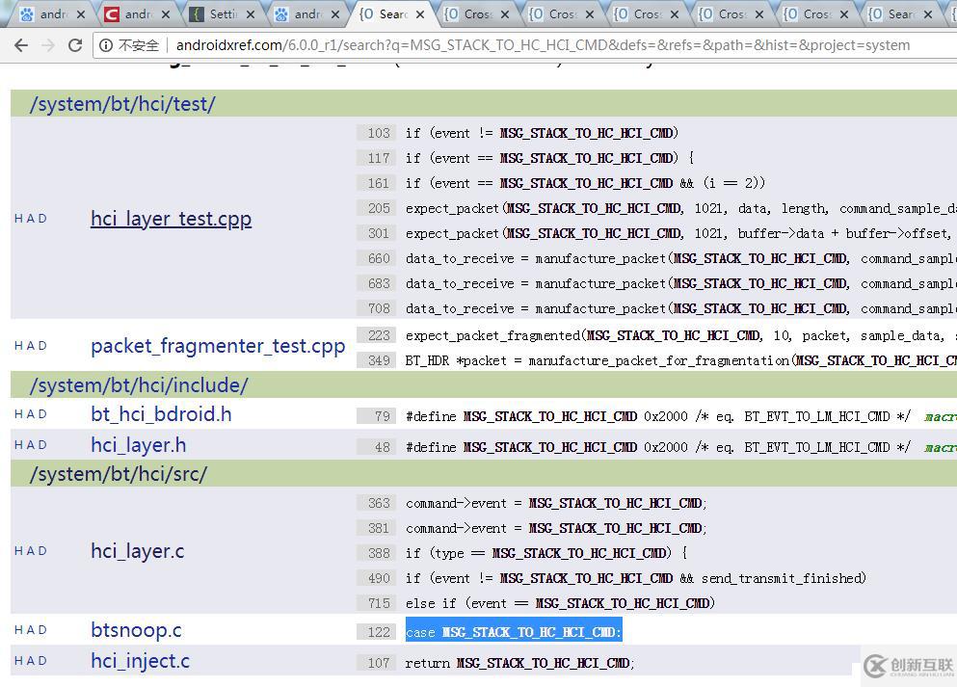Open line 660 manufacture_packet match
This screenshot has width=957, height=687.
click(680, 258)
